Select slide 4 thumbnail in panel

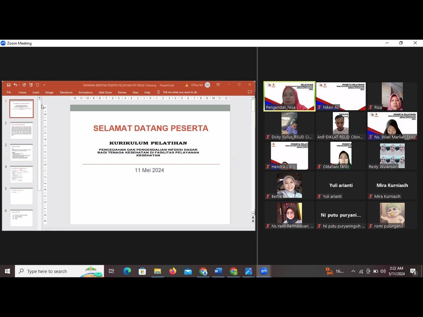point(21,174)
